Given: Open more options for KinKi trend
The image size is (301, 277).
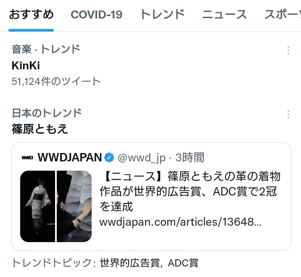Looking at the screenshot, I should point(288,50).
